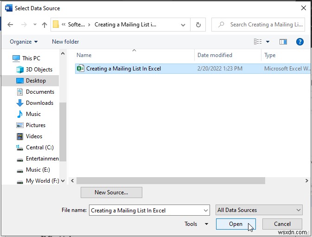Click the 2/20/2022 1:23 PM date cell
312x237 pixels.
pos(220,69)
